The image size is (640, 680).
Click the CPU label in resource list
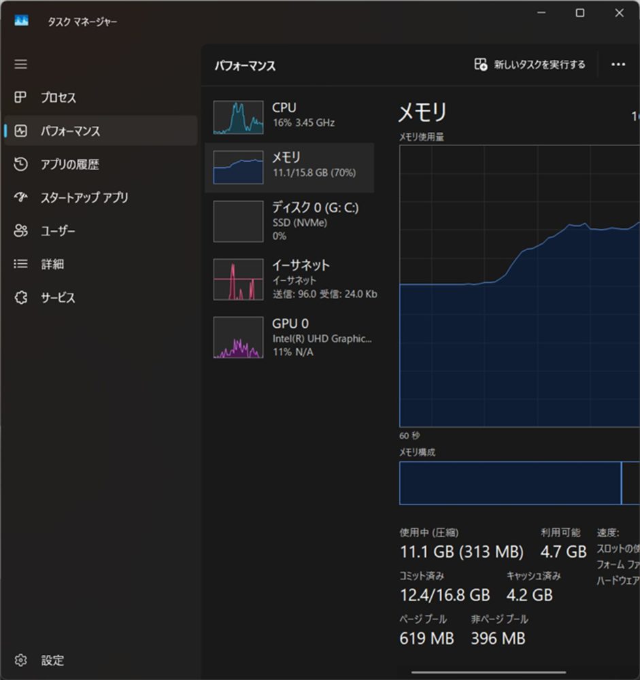[x=284, y=107]
